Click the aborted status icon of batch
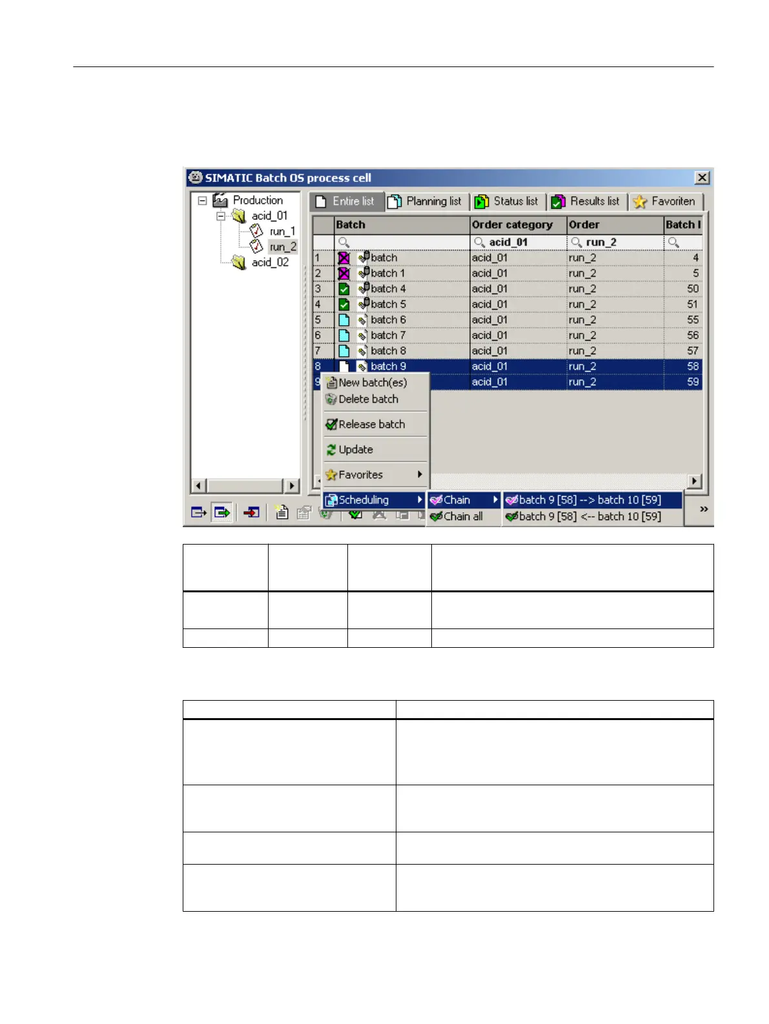This screenshot has height=1024, width=769. click(x=343, y=258)
